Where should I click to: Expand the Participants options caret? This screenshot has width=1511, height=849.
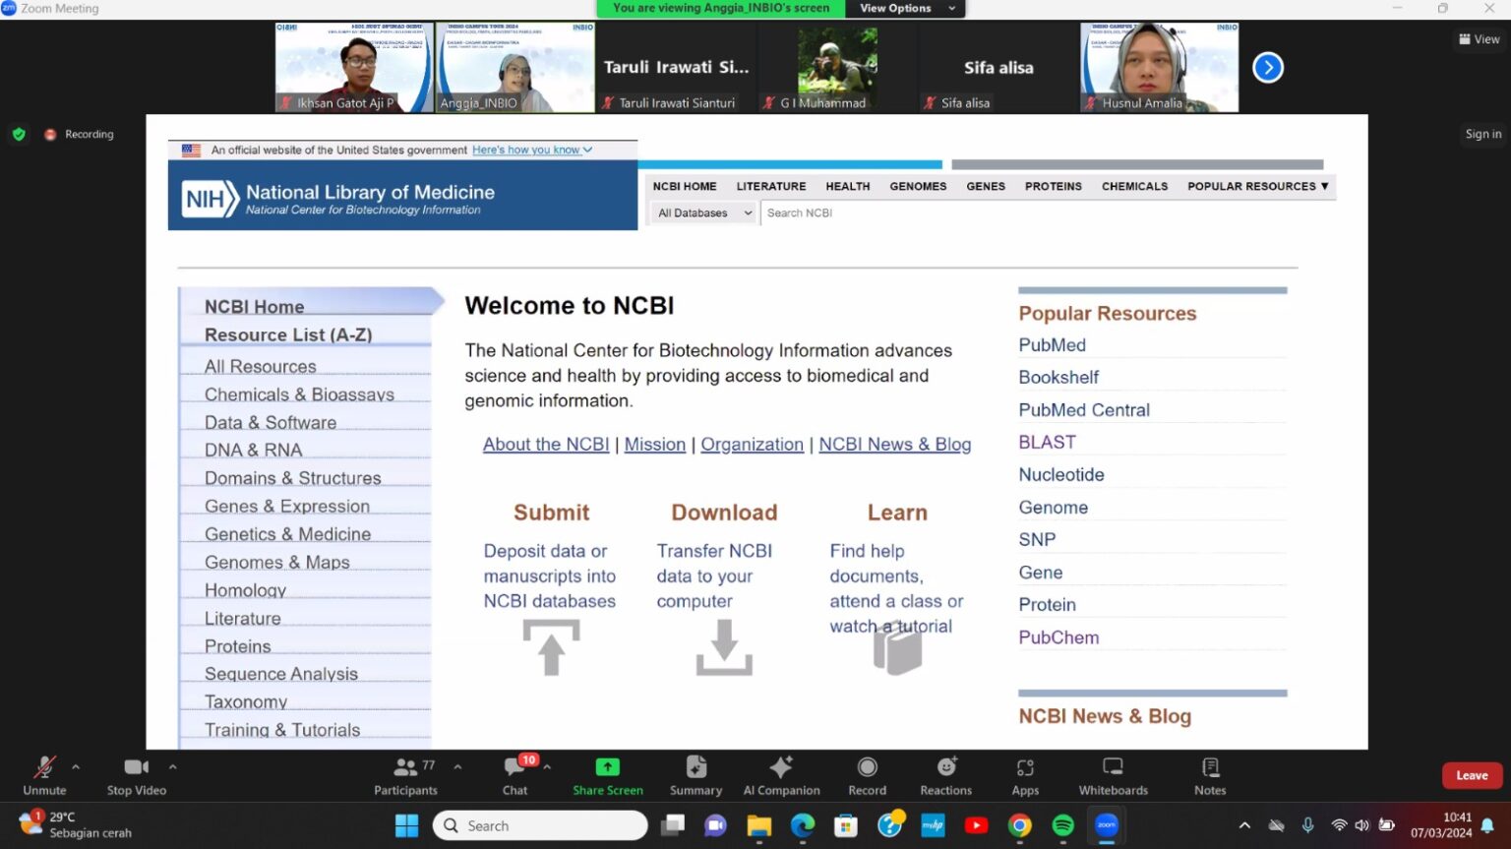(457, 766)
